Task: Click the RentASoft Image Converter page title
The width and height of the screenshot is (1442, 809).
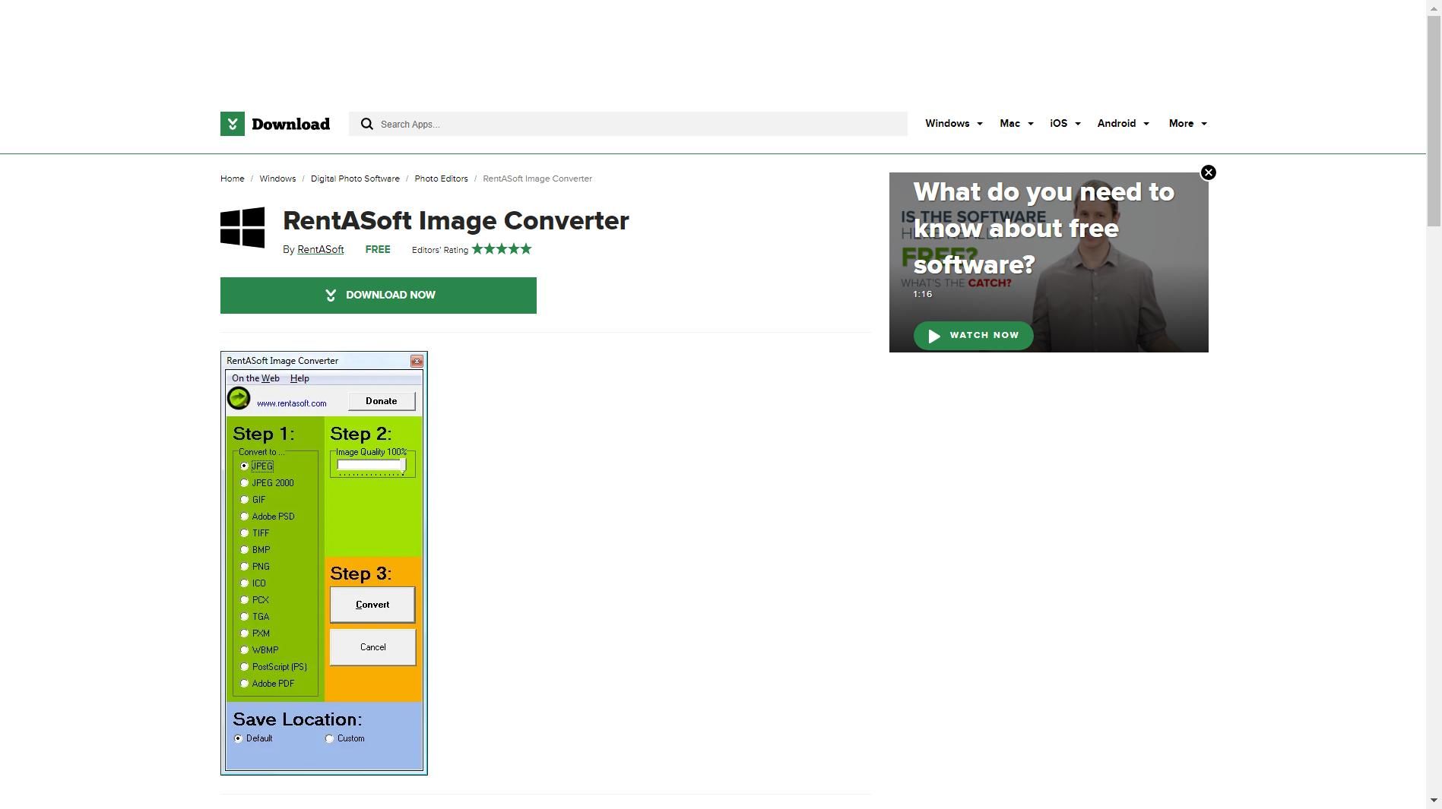Action: pos(456,220)
